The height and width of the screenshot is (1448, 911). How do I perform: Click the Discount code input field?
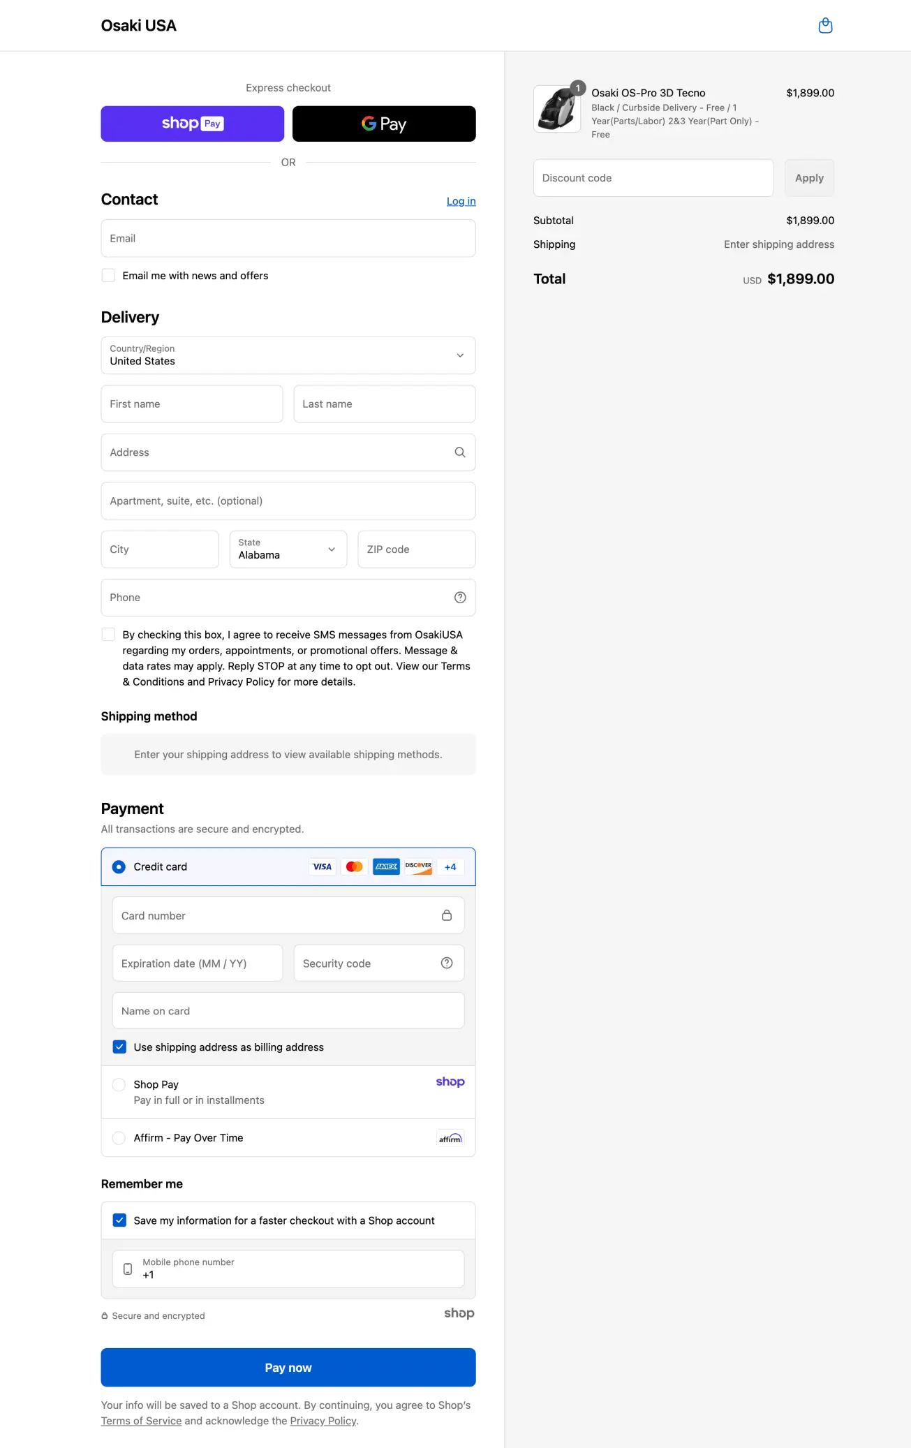click(653, 178)
